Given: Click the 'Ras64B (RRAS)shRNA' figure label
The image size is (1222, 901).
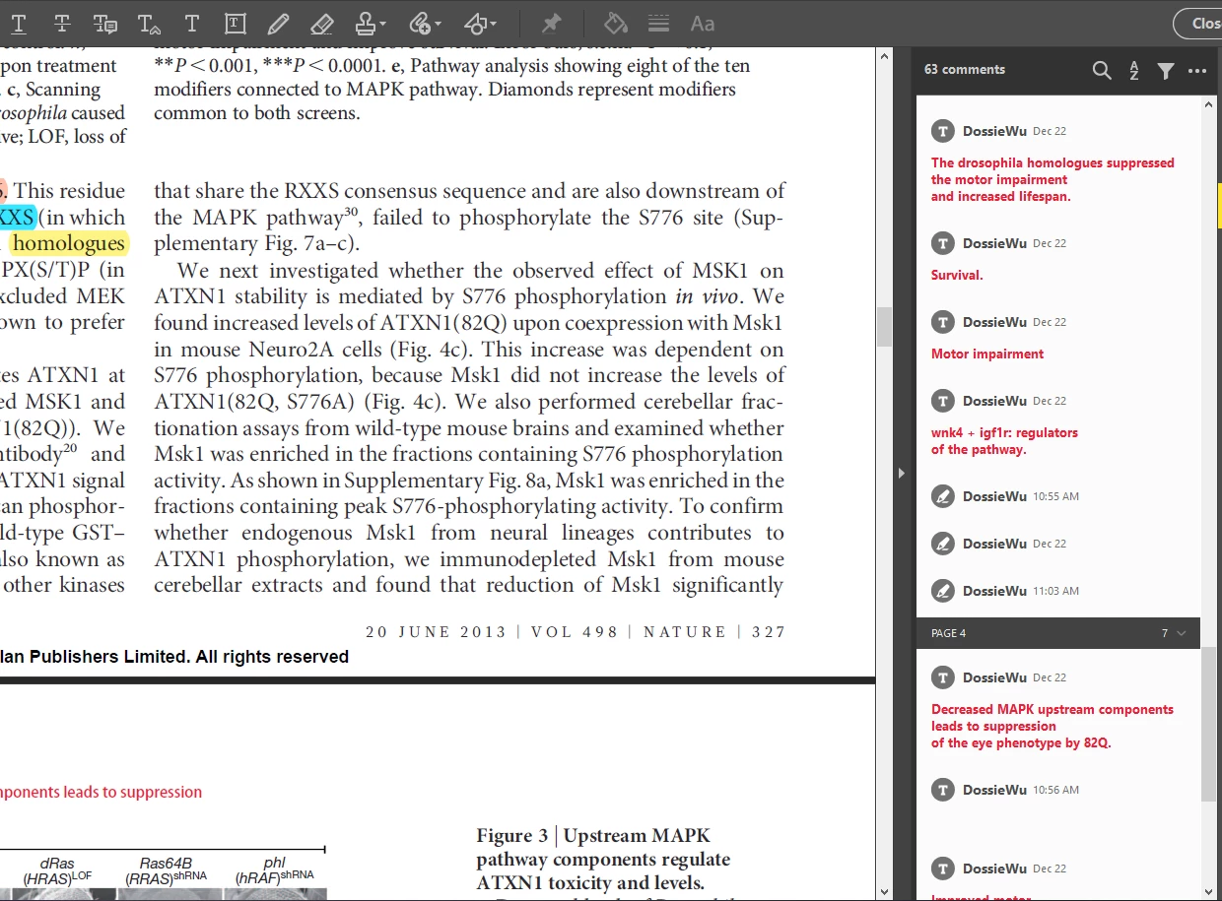Looking at the screenshot, I should point(166,869).
